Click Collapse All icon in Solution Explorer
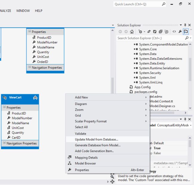The height and width of the screenshot is (185, 194). click(161, 32)
